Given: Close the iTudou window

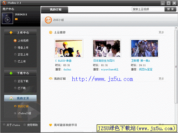Looking at the screenshot, I should click(x=174, y=3).
